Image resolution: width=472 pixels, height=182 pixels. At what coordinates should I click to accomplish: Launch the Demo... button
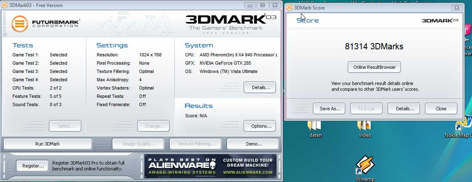(253, 144)
